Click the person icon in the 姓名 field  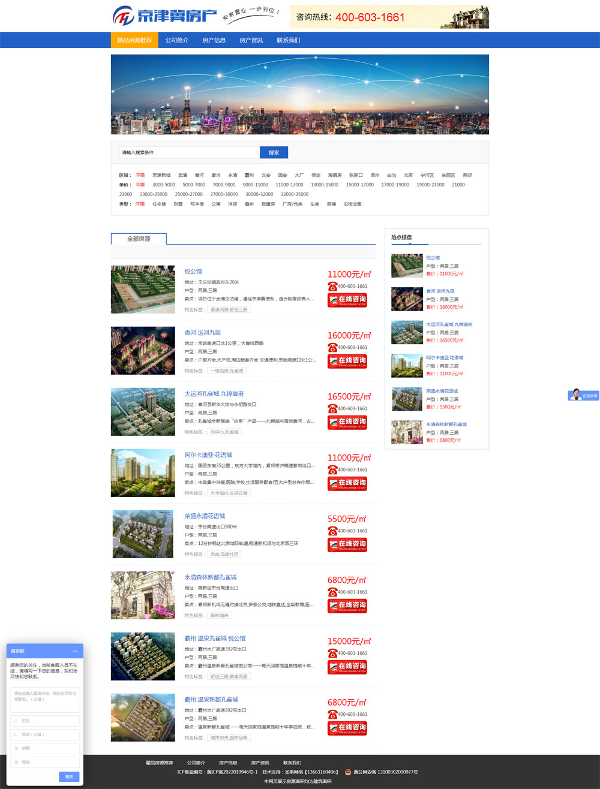(x=16, y=721)
